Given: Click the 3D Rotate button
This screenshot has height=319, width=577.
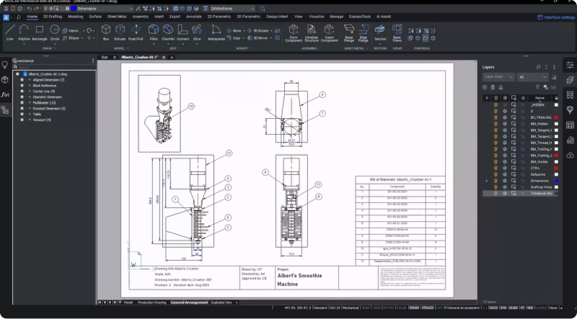Looking at the screenshot, I should [x=258, y=31].
